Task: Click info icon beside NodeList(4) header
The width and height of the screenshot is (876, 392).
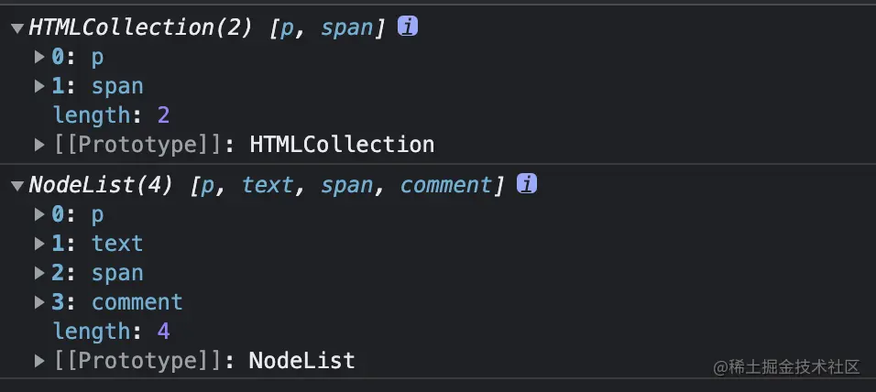Action: pos(526,184)
